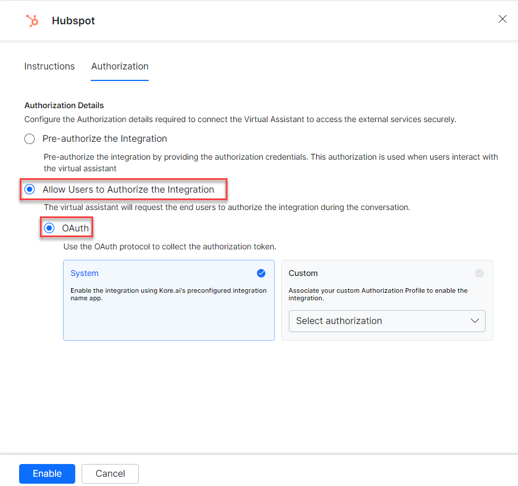This screenshot has height=486, width=518.
Task: Click the Custom card title
Action: coord(303,273)
